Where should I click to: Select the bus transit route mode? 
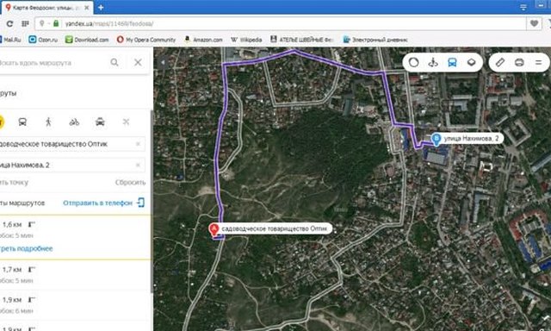point(22,122)
